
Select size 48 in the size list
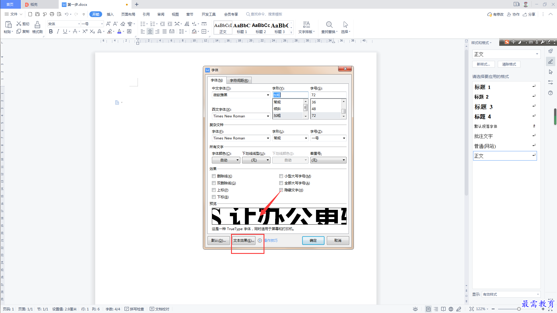click(326, 109)
